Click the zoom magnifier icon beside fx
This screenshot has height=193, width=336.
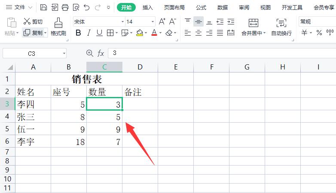click(89, 53)
